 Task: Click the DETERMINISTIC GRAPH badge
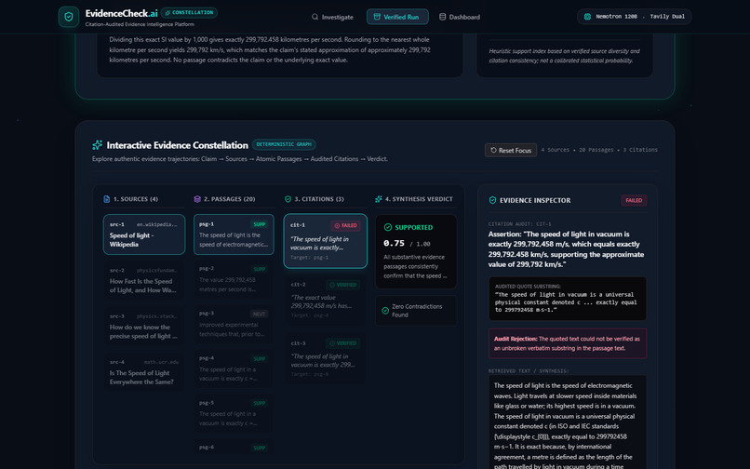[x=284, y=144]
